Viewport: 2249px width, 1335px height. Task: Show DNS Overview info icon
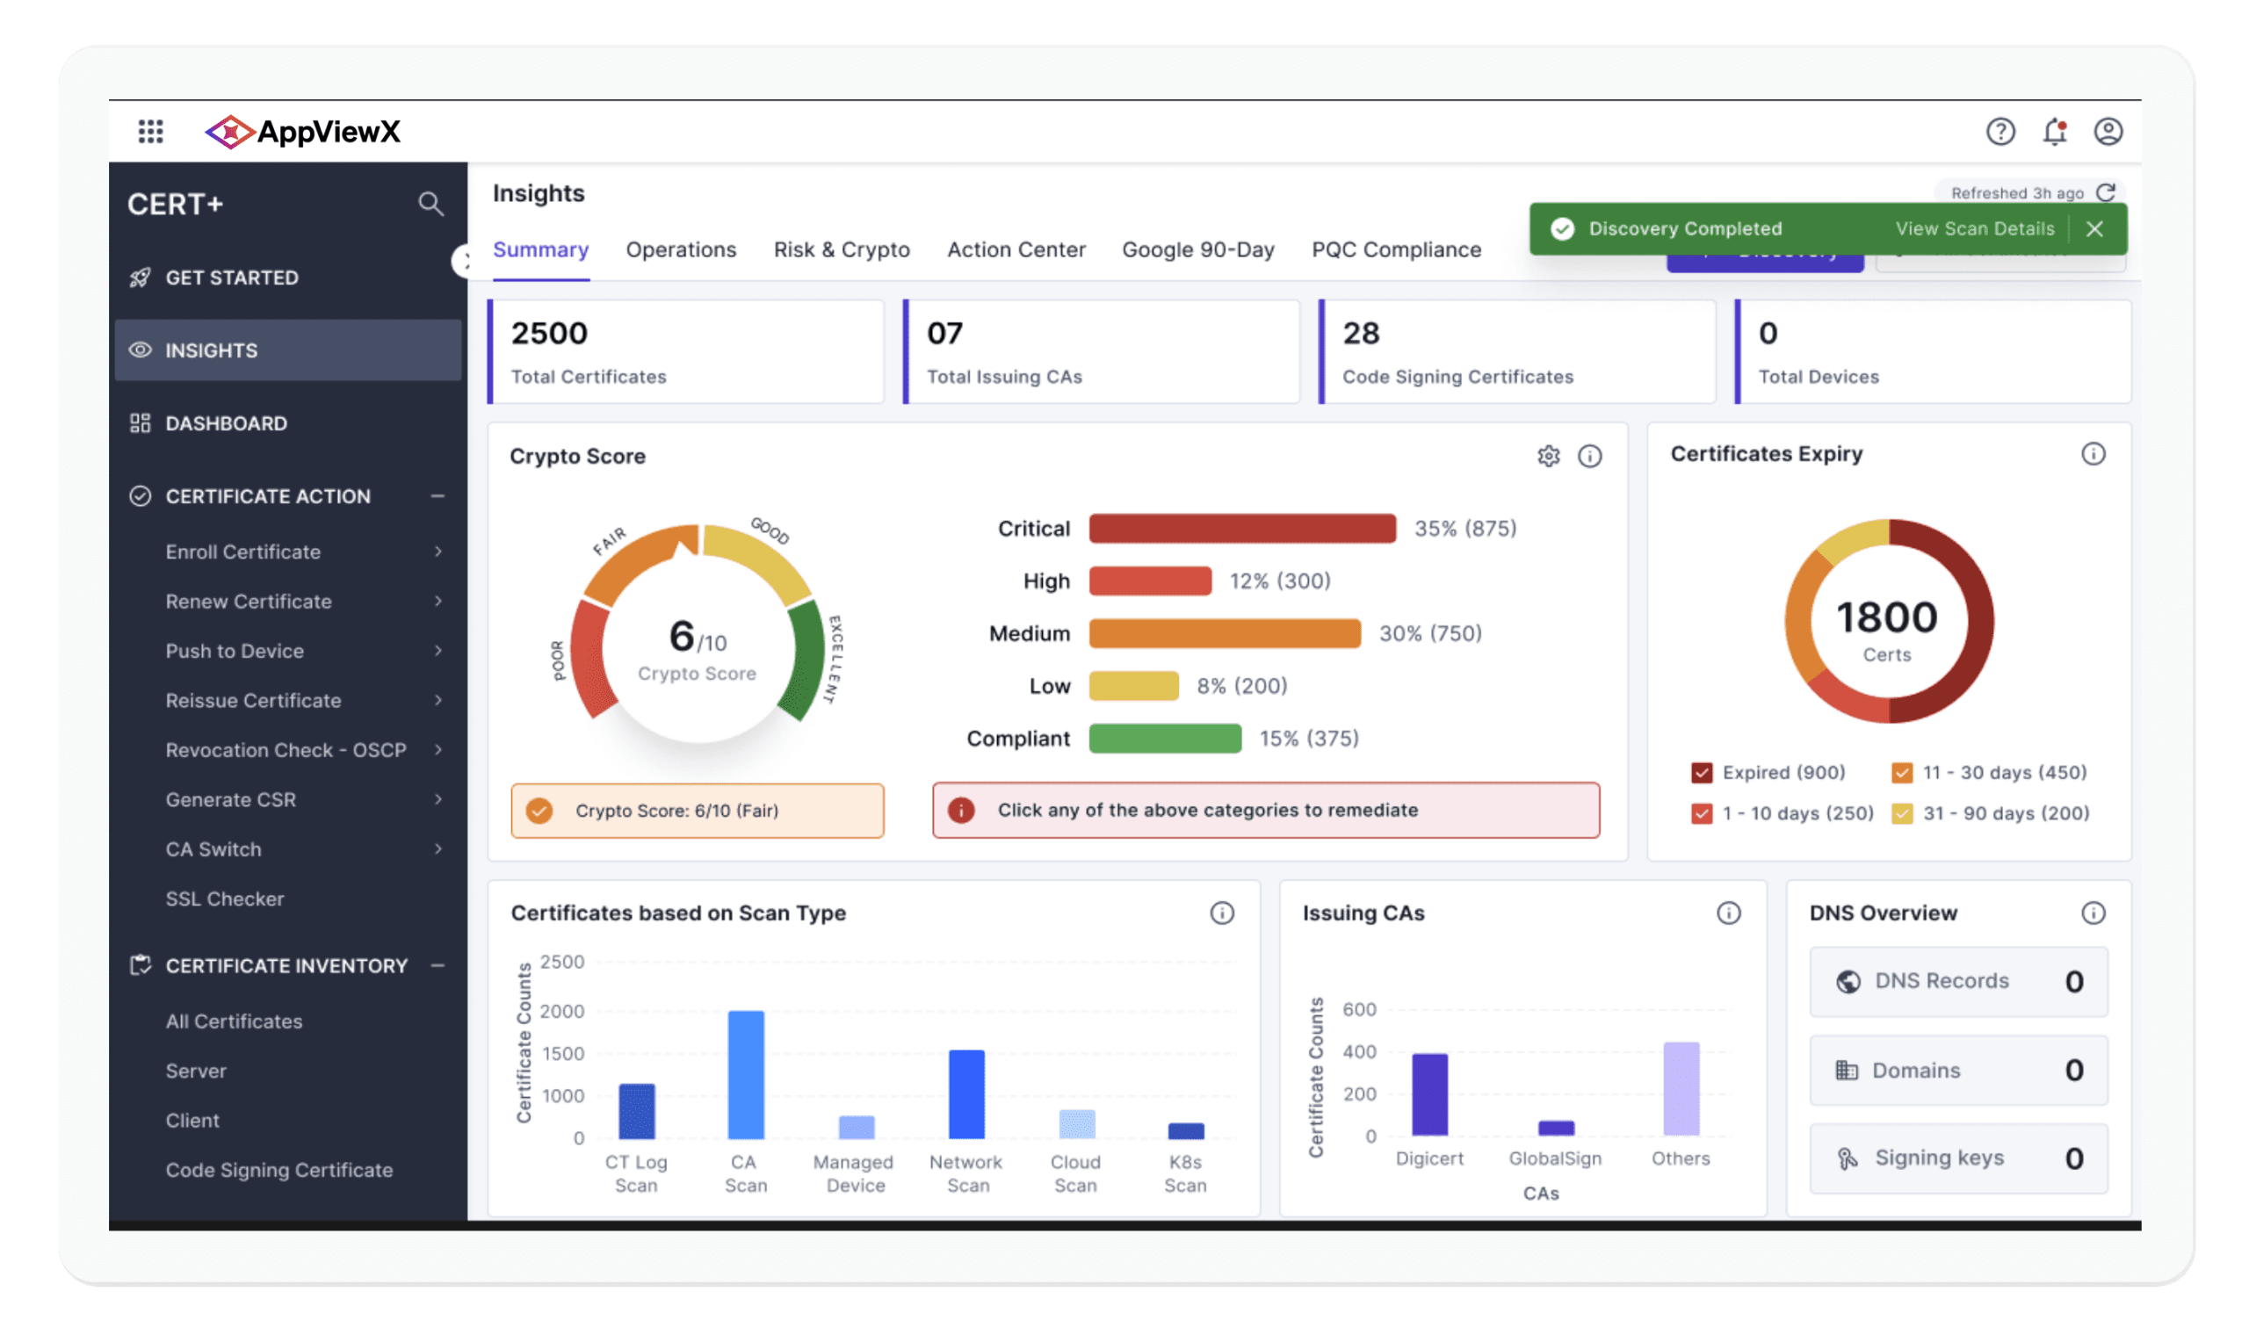coord(2093,913)
